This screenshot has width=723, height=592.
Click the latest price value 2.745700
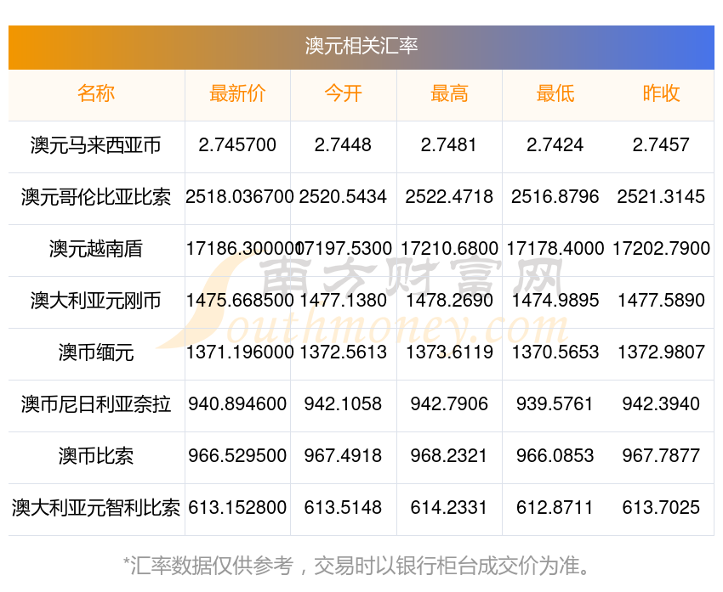point(237,145)
